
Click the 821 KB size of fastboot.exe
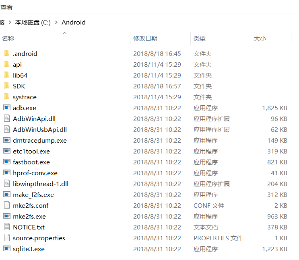click(277, 162)
